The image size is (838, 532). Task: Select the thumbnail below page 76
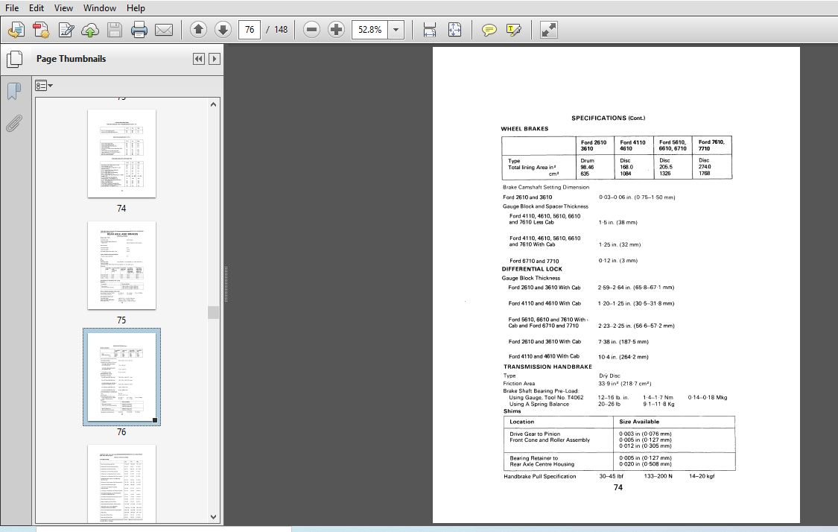click(x=122, y=484)
